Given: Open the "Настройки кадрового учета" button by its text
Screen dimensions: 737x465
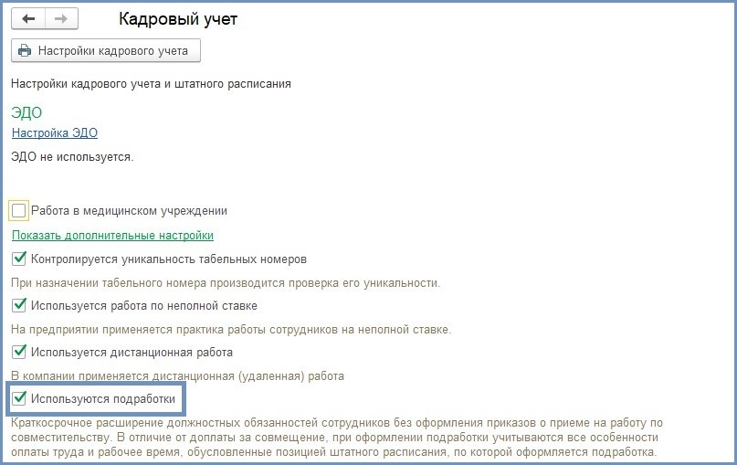Looking at the screenshot, I should coord(112,50).
